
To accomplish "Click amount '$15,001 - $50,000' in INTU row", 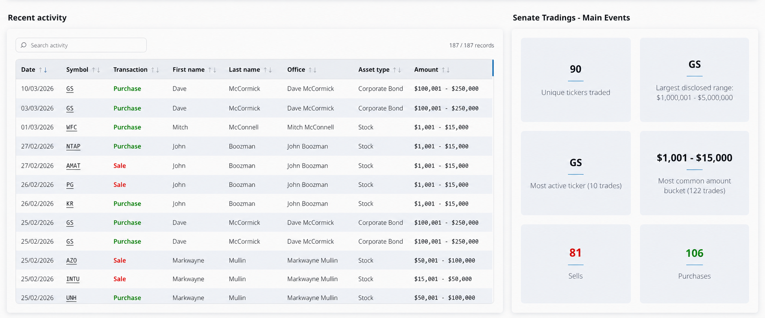I will (443, 279).
